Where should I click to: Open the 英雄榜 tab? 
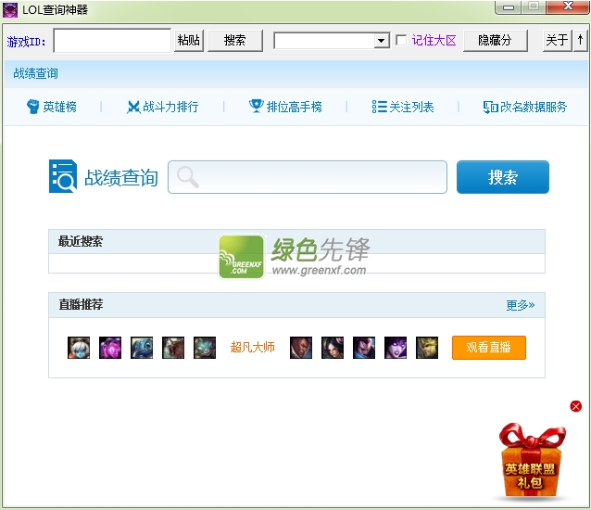coord(52,107)
